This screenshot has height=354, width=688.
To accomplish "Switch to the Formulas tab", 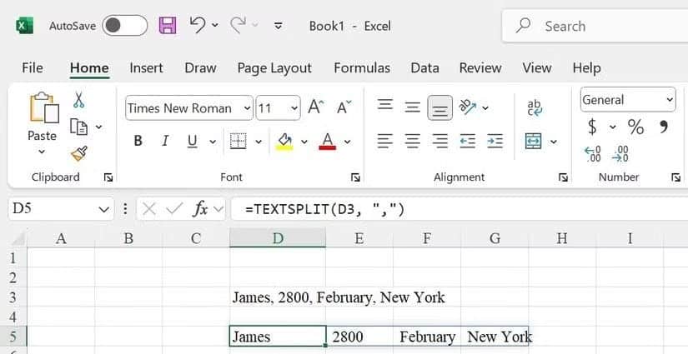I will [x=361, y=68].
